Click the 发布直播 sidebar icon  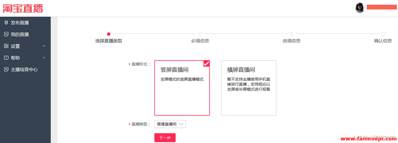point(6,23)
